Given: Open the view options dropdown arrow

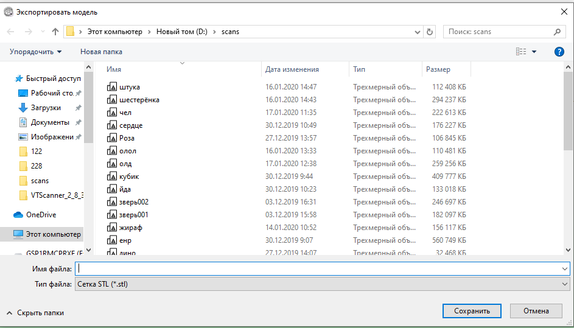Looking at the screenshot, I should [534, 52].
